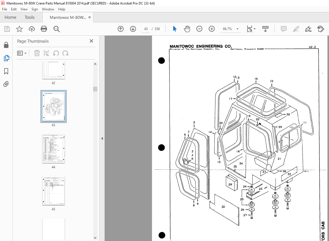Click thumbnails scrollbar down arrow
This screenshot has width=329, height=241.
pos(95,238)
